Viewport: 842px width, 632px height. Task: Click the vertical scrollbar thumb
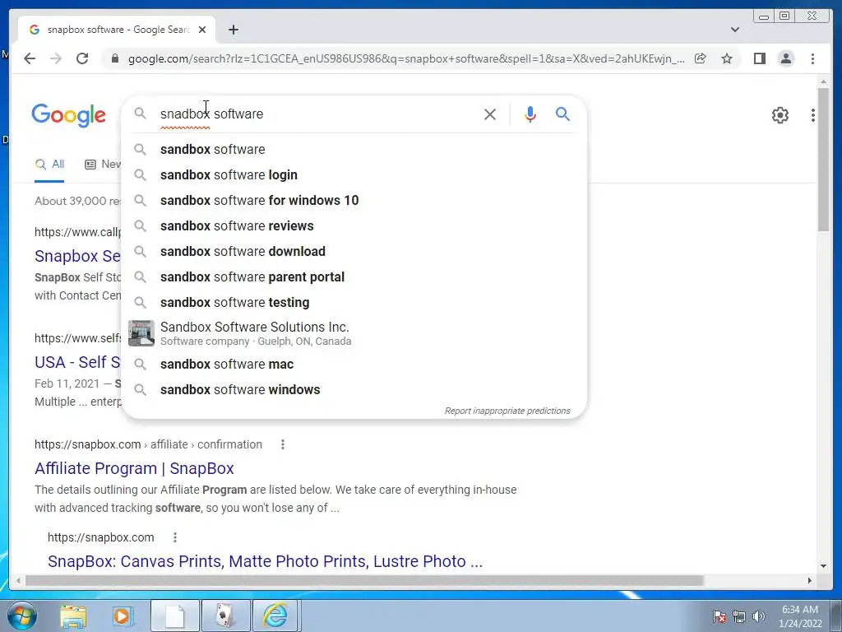(x=823, y=160)
